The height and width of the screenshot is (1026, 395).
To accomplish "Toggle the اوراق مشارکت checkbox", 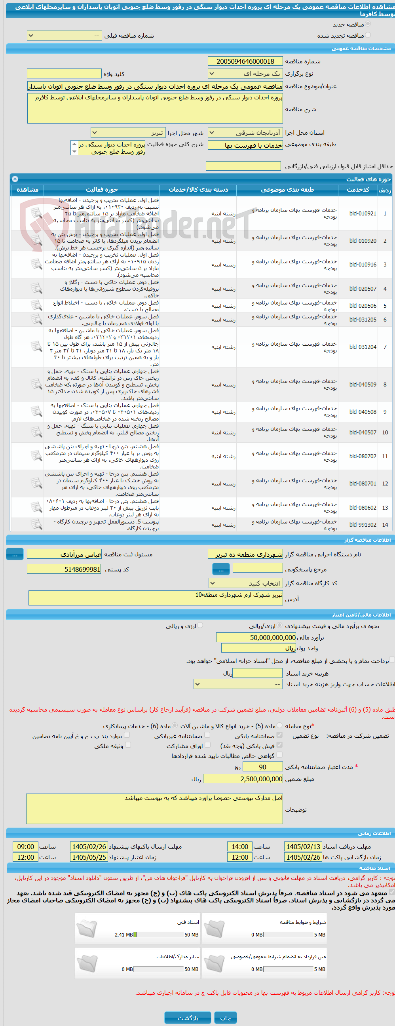I will pos(208,745).
